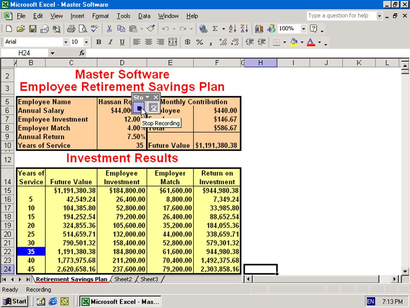Cut selection with the scissors icon
The height and width of the screenshot is (308, 410).
109,29
